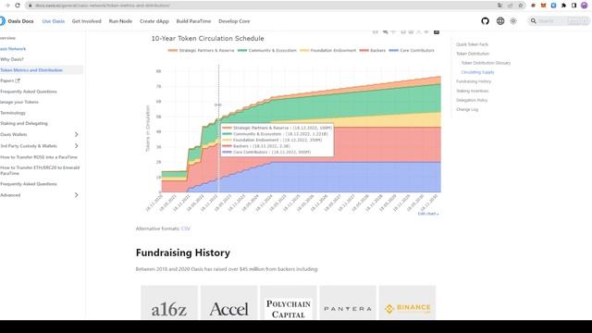Open the Use Oasis tab
592x333 pixels.
54,21
